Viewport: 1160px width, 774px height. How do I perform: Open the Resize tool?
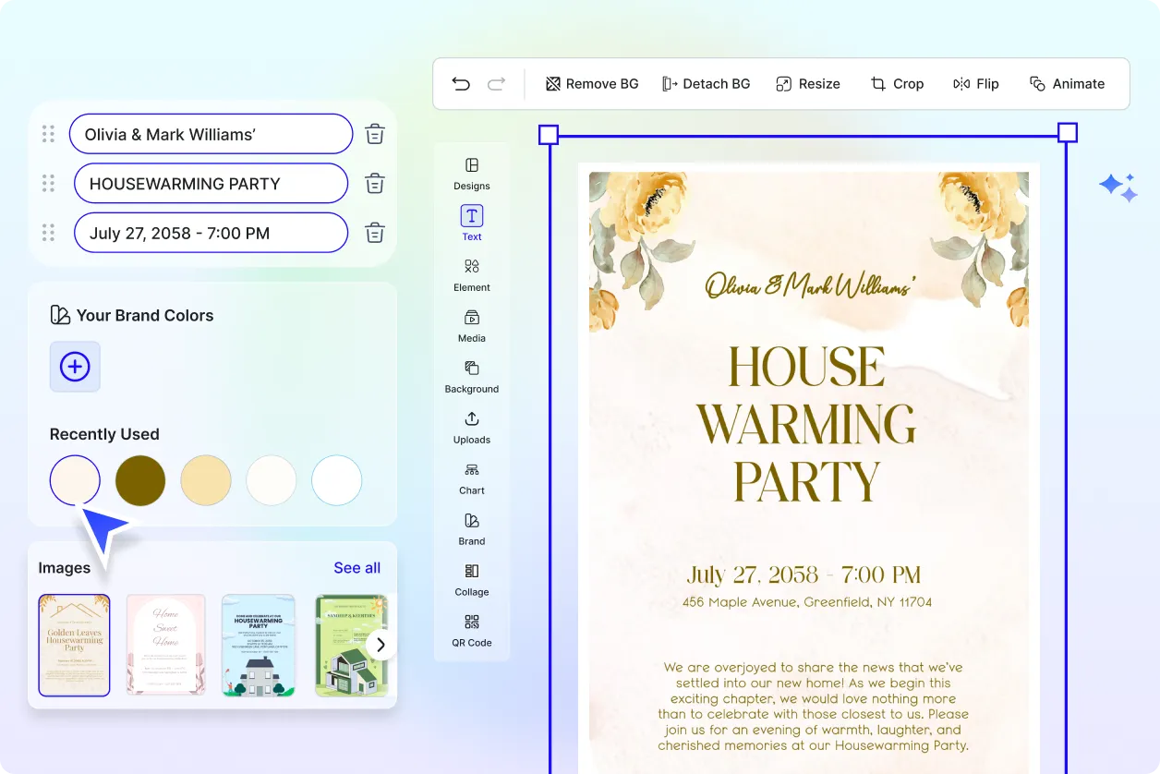tap(808, 83)
